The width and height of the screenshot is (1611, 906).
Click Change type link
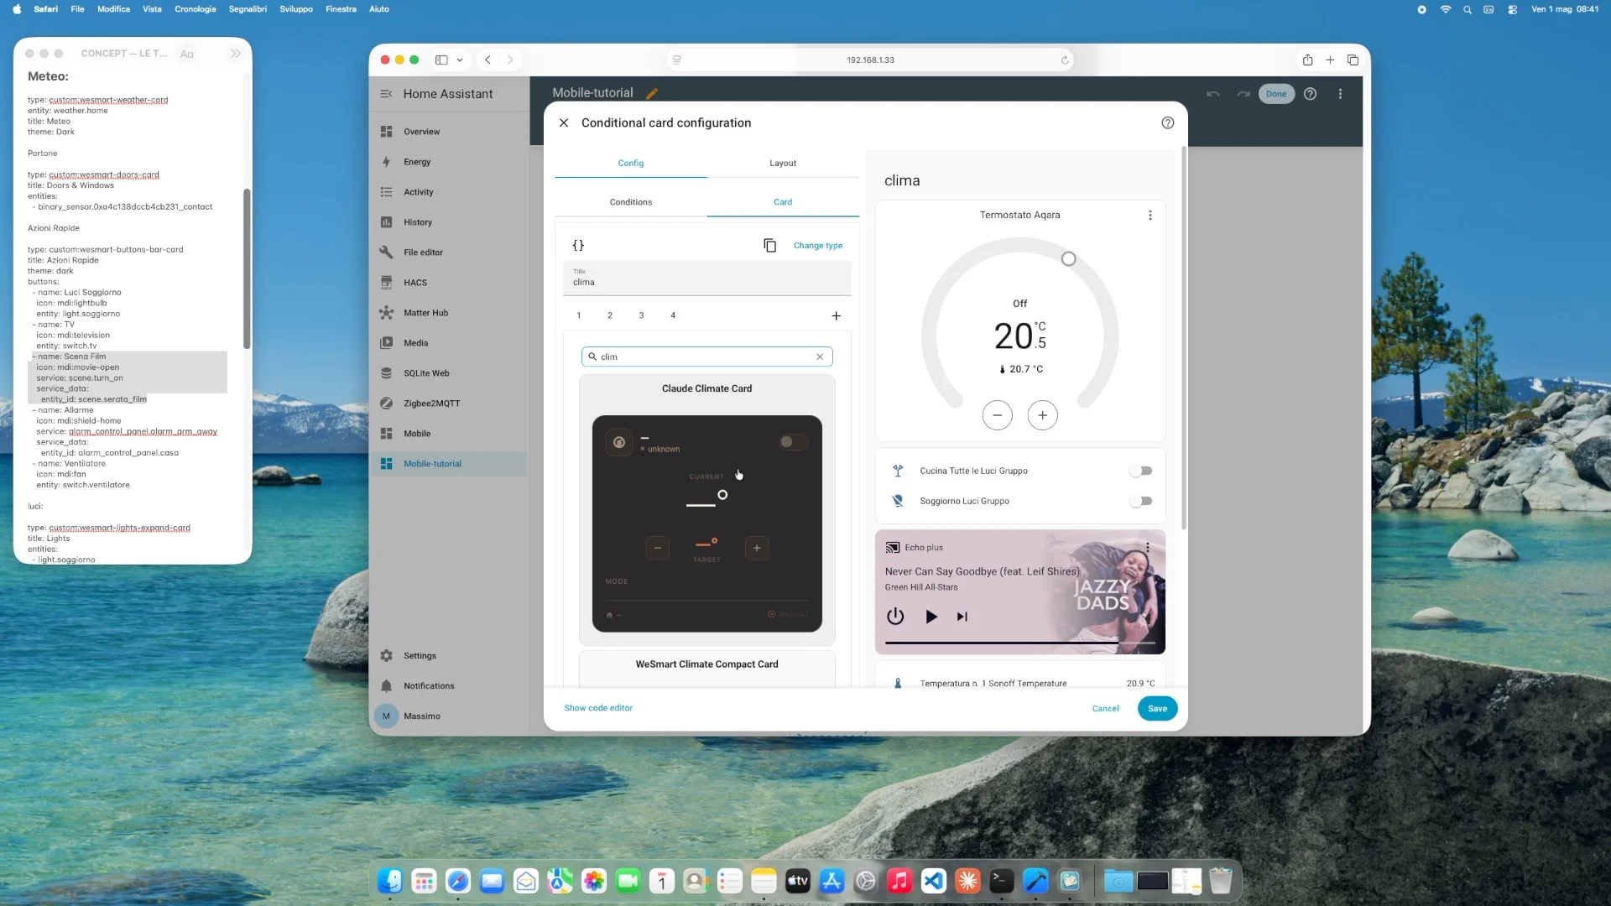click(818, 246)
